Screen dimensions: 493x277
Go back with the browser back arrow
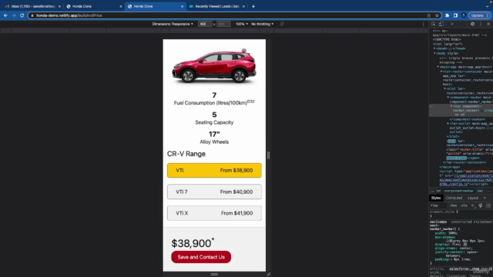click(x=5, y=15)
